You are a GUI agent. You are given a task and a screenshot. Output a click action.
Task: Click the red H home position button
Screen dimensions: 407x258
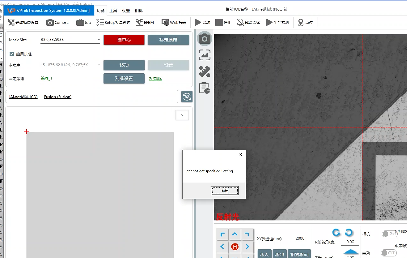235,247
